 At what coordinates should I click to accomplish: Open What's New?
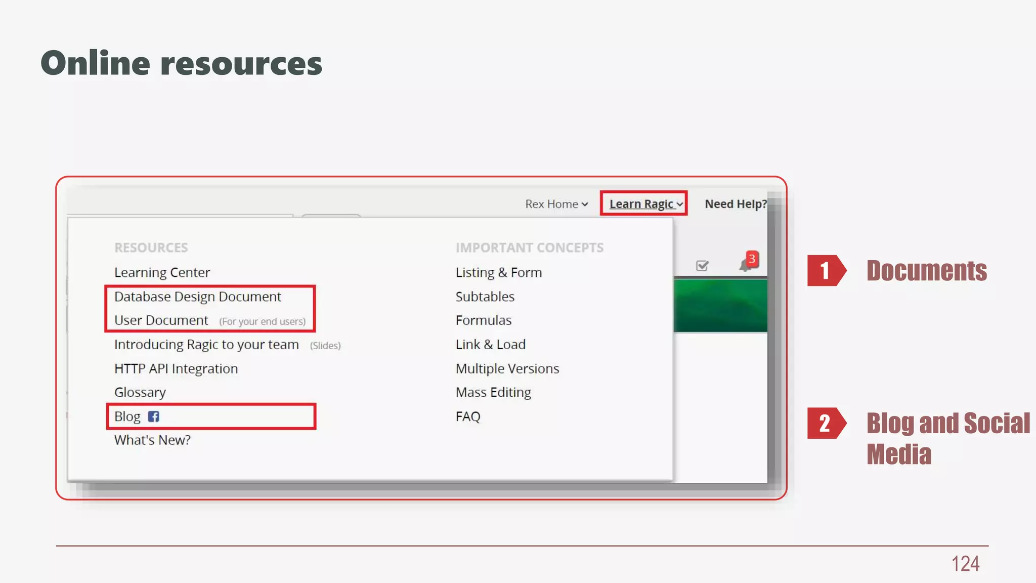(152, 440)
